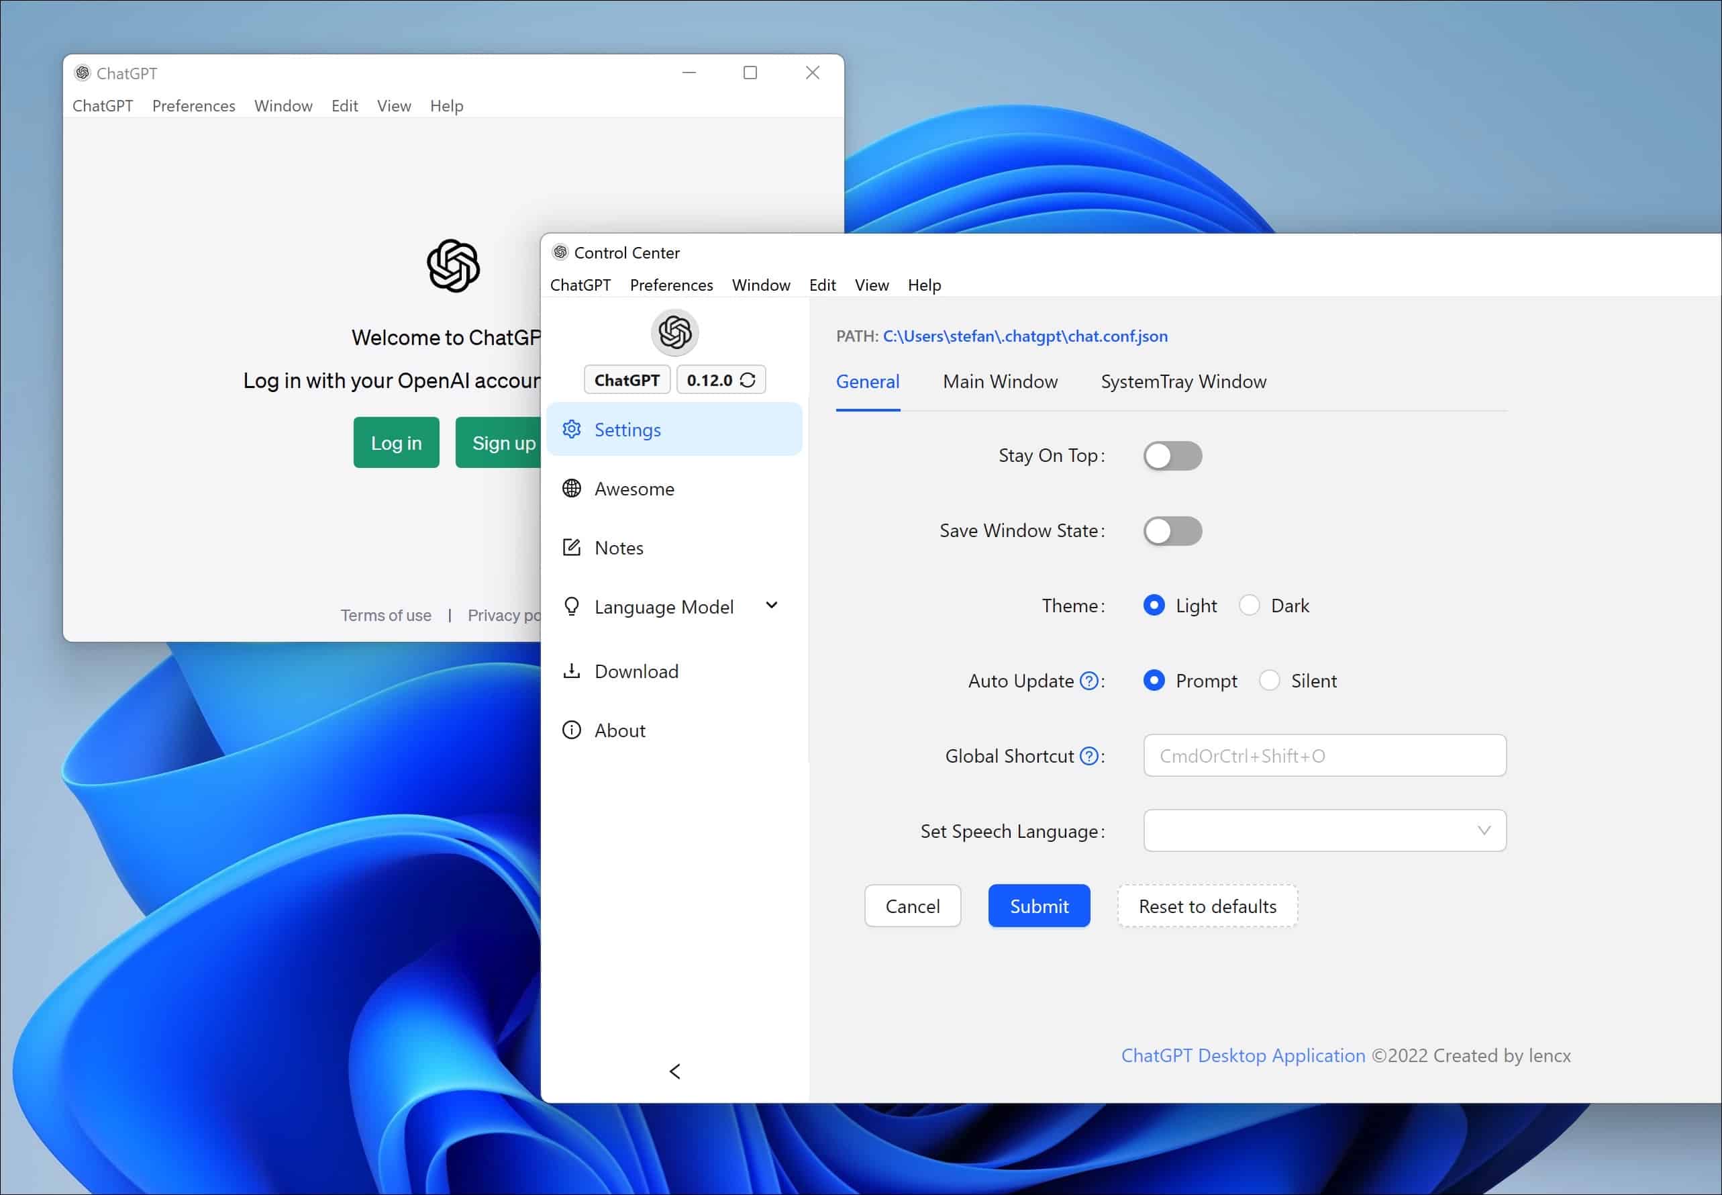Expand the Language Model dropdown
Viewport: 1722px width, 1195px height.
772,606
